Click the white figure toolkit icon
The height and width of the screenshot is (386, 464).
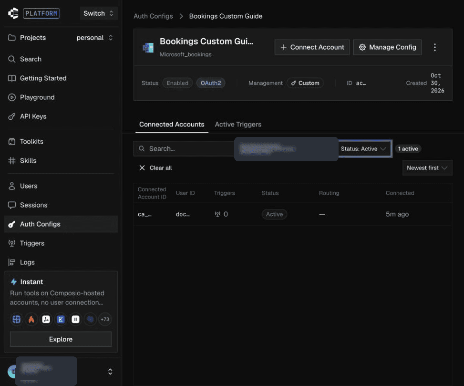click(46, 319)
